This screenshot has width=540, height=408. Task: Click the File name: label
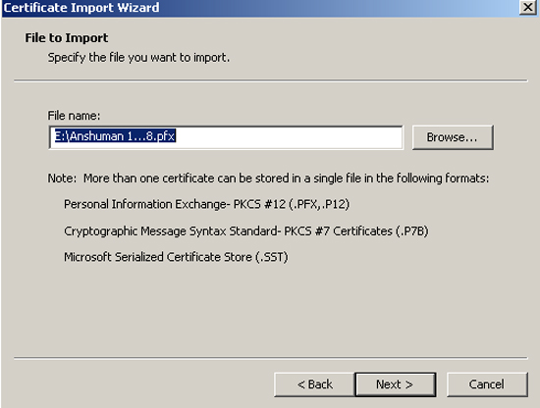(x=74, y=116)
